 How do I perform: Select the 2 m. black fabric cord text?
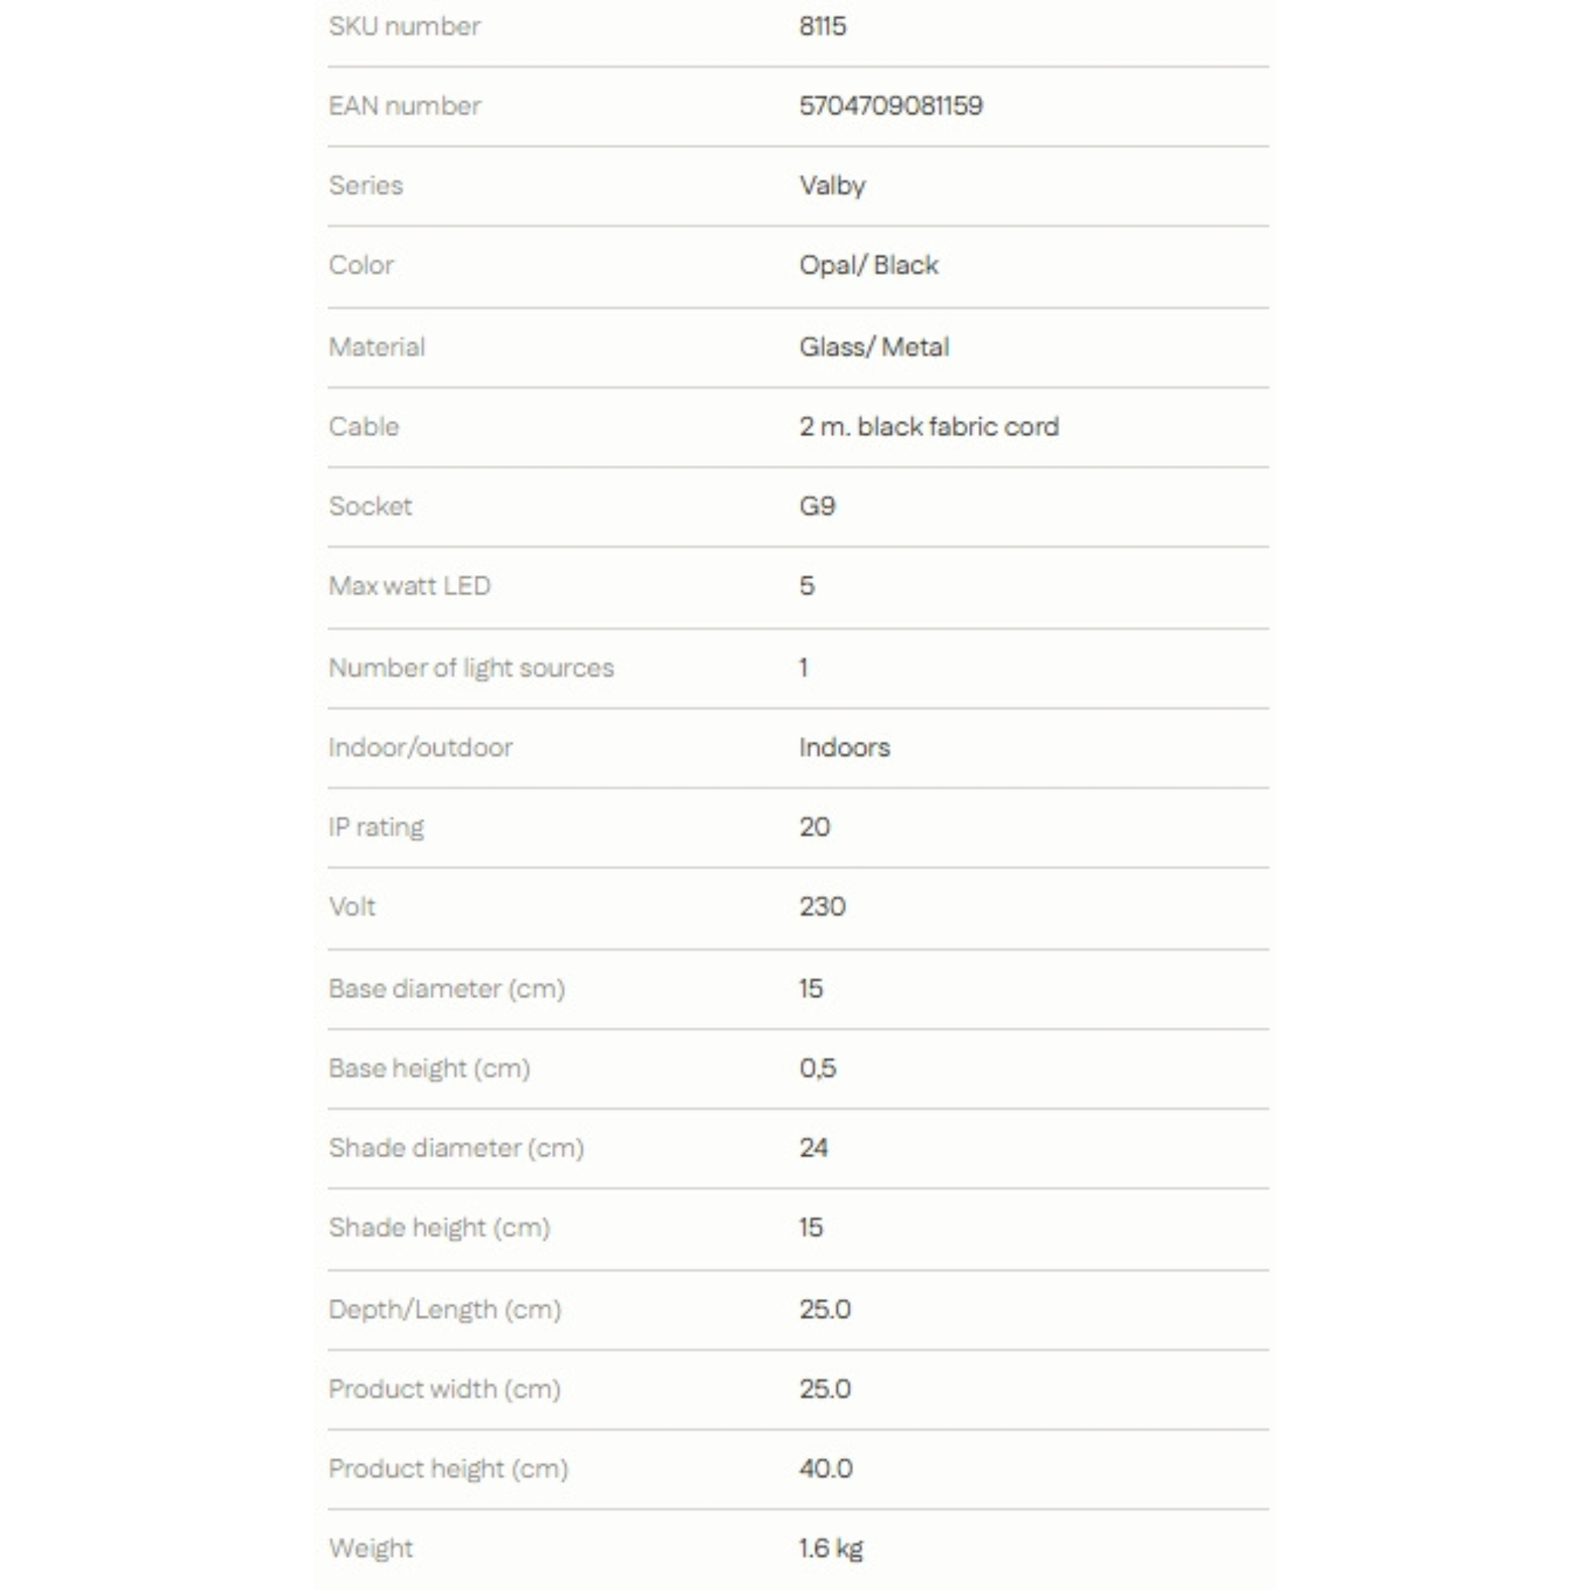(x=929, y=426)
